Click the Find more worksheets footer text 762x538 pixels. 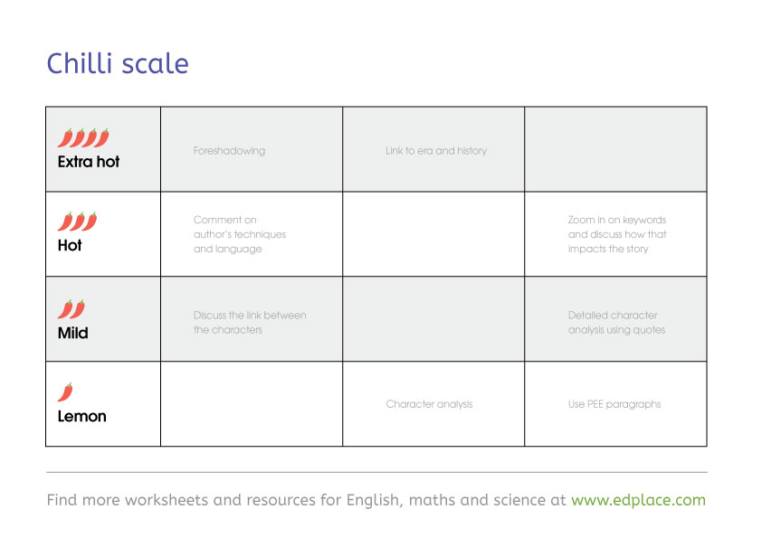pos(307,500)
